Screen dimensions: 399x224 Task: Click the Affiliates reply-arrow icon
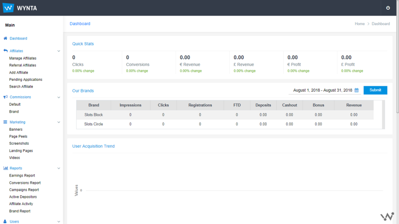tap(5, 51)
